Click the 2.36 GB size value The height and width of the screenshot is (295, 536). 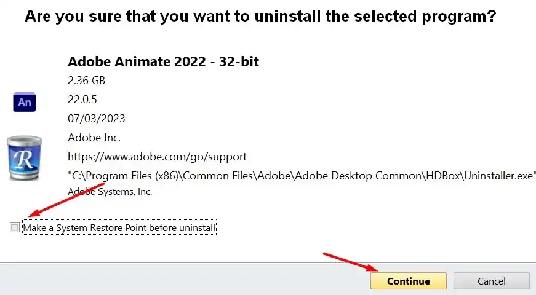point(87,81)
